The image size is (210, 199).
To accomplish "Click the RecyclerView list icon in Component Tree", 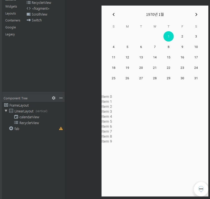I will pos(16,123).
